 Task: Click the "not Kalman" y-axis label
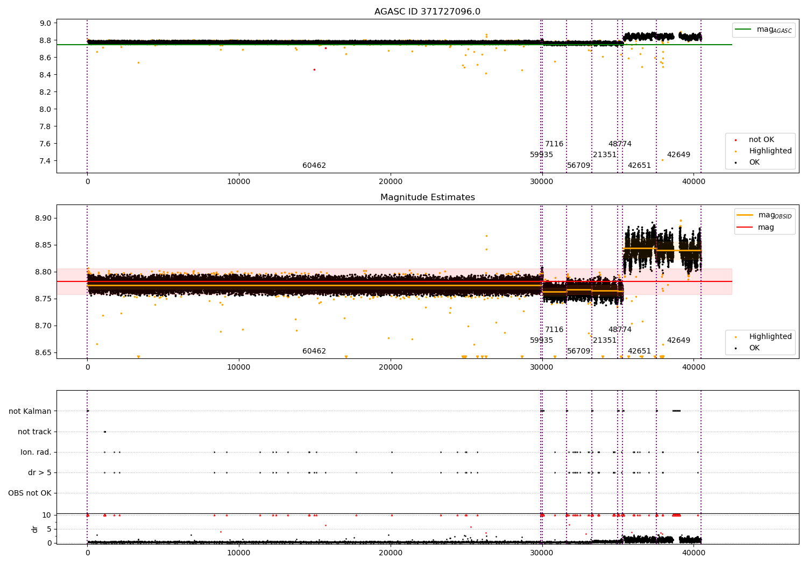(x=30, y=412)
